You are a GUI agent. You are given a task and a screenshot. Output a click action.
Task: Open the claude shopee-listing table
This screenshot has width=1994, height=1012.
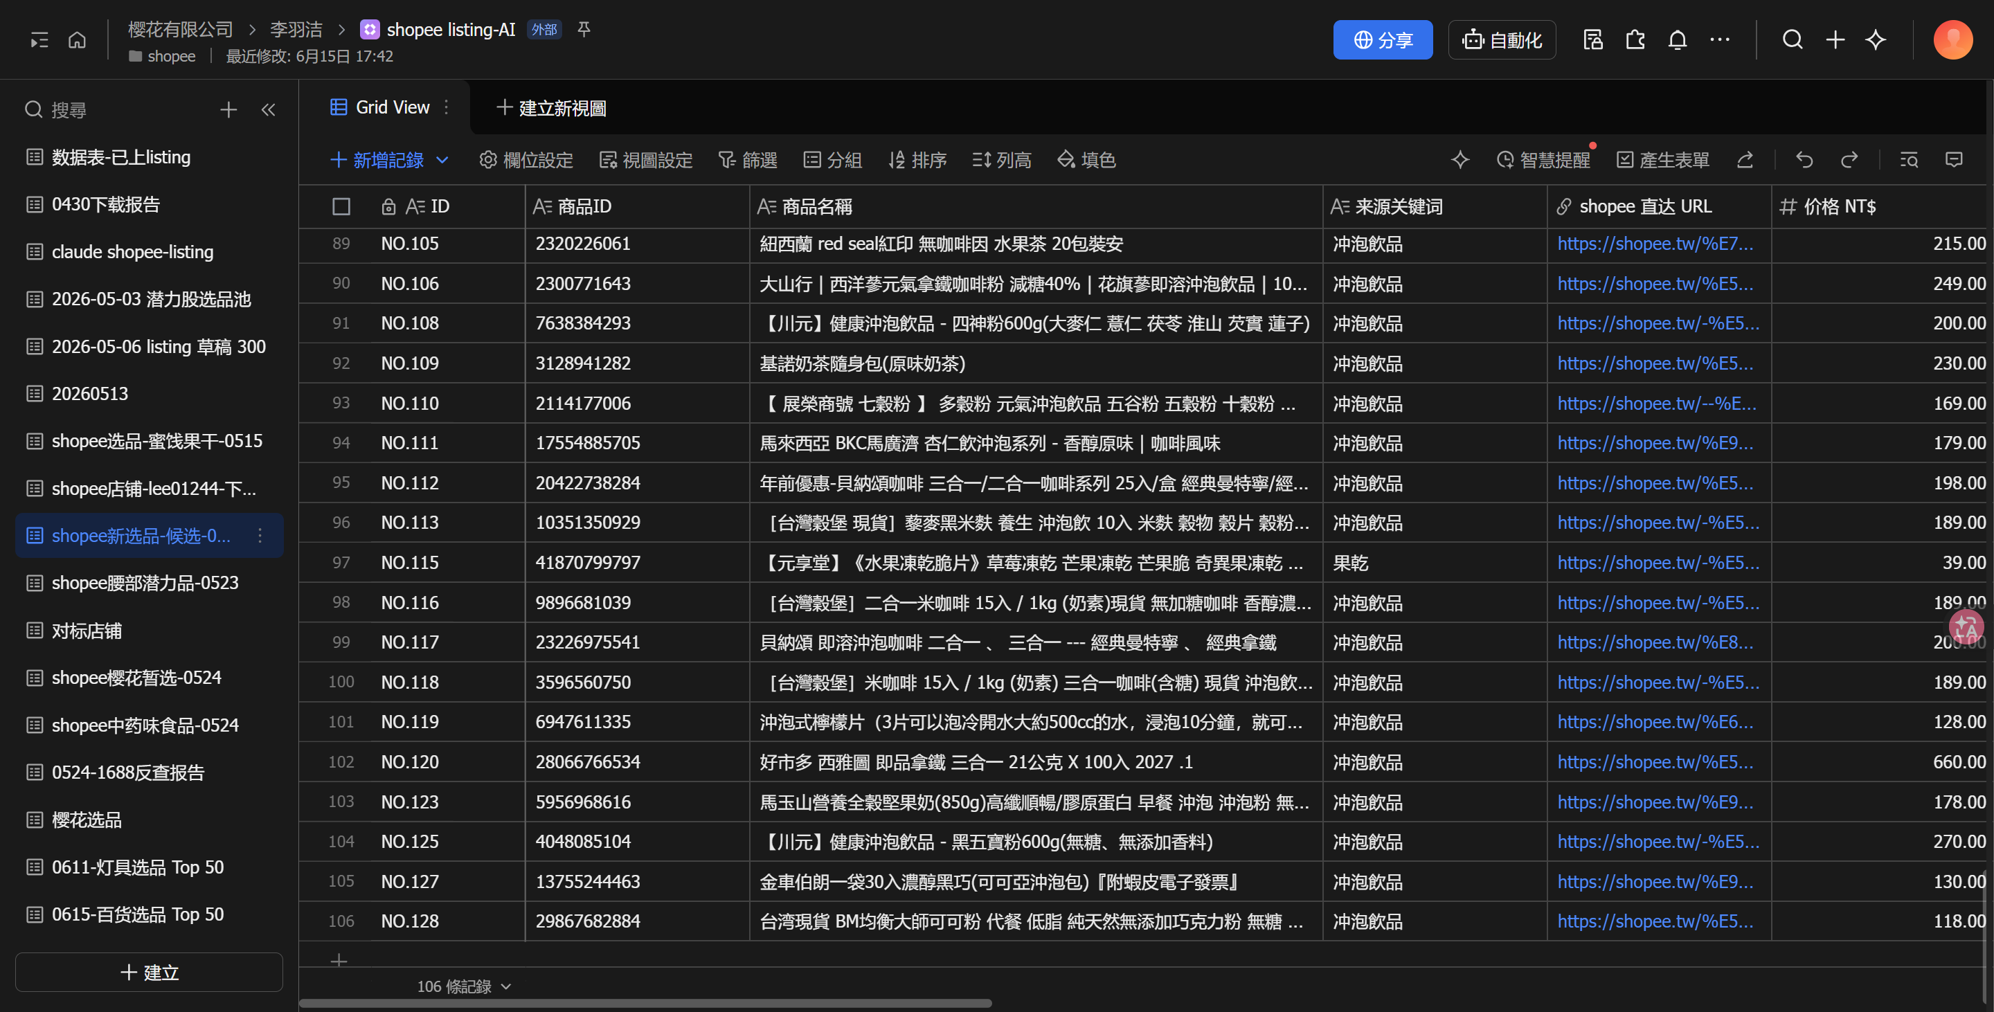click(150, 251)
